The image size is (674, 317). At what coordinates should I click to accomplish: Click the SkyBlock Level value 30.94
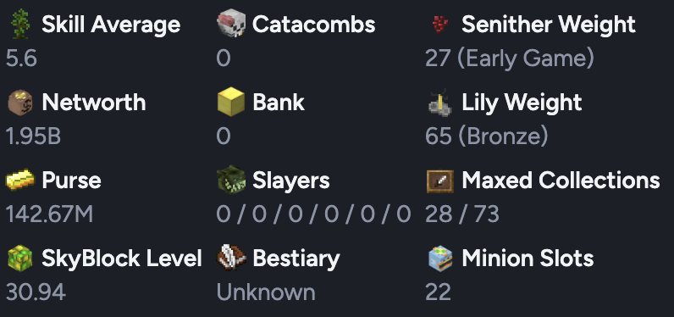(36, 292)
